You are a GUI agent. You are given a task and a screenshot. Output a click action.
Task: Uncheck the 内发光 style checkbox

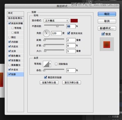pyautogui.click(x=9, y=46)
